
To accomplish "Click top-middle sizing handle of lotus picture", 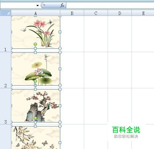I will coord(35,52).
